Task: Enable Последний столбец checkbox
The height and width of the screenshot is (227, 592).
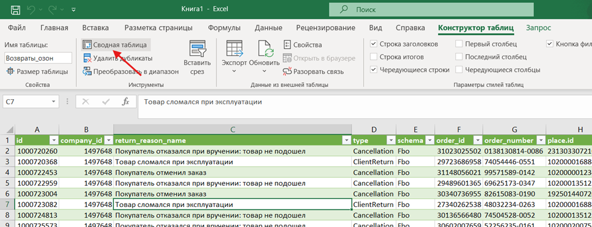Action: coord(459,57)
